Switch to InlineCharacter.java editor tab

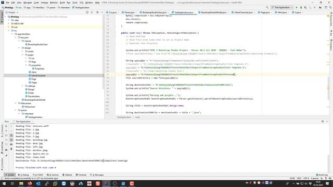243,12
